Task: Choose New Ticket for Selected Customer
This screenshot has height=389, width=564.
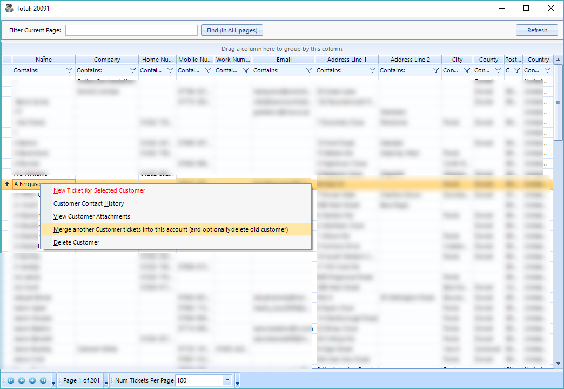Action: (176, 190)
